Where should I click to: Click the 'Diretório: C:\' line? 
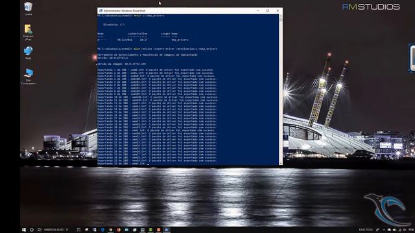[114, 25]
